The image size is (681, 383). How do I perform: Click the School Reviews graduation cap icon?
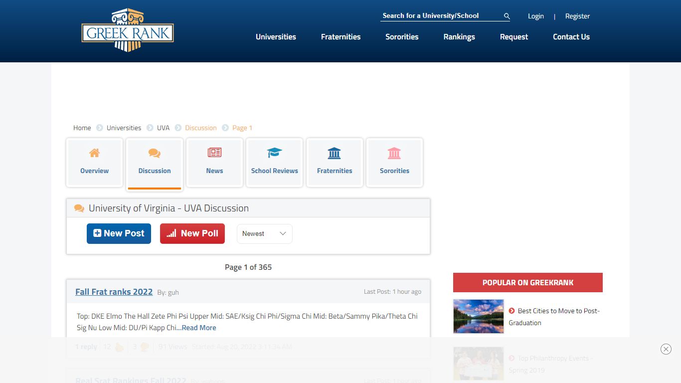click(x=275, y=153)
